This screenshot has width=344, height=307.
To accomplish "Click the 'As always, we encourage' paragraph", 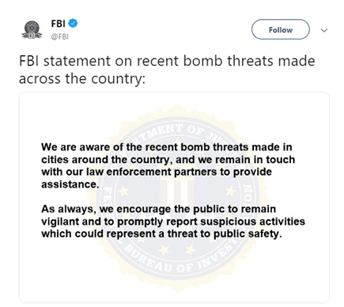I will pyautogui.click(x=173, y=222).
